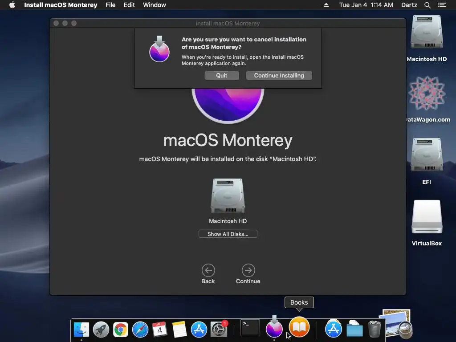This screenshot has width=456, height=342.
Task: Click Dartz user name in menu bar
Action: (x=409, y=5)
